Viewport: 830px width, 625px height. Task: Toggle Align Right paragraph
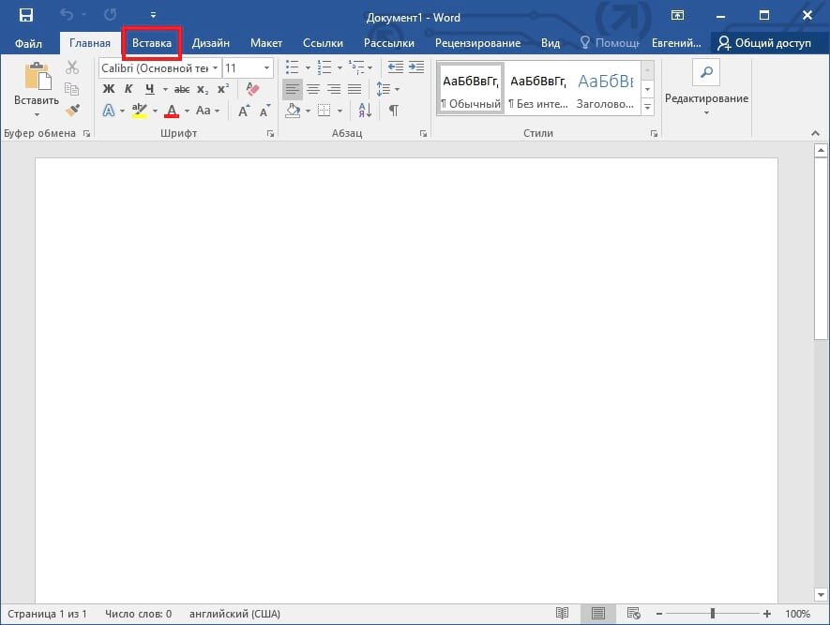point(334,89)
